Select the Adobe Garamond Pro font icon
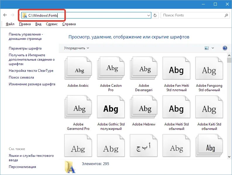232x175 pixels. tap(78, 107)
